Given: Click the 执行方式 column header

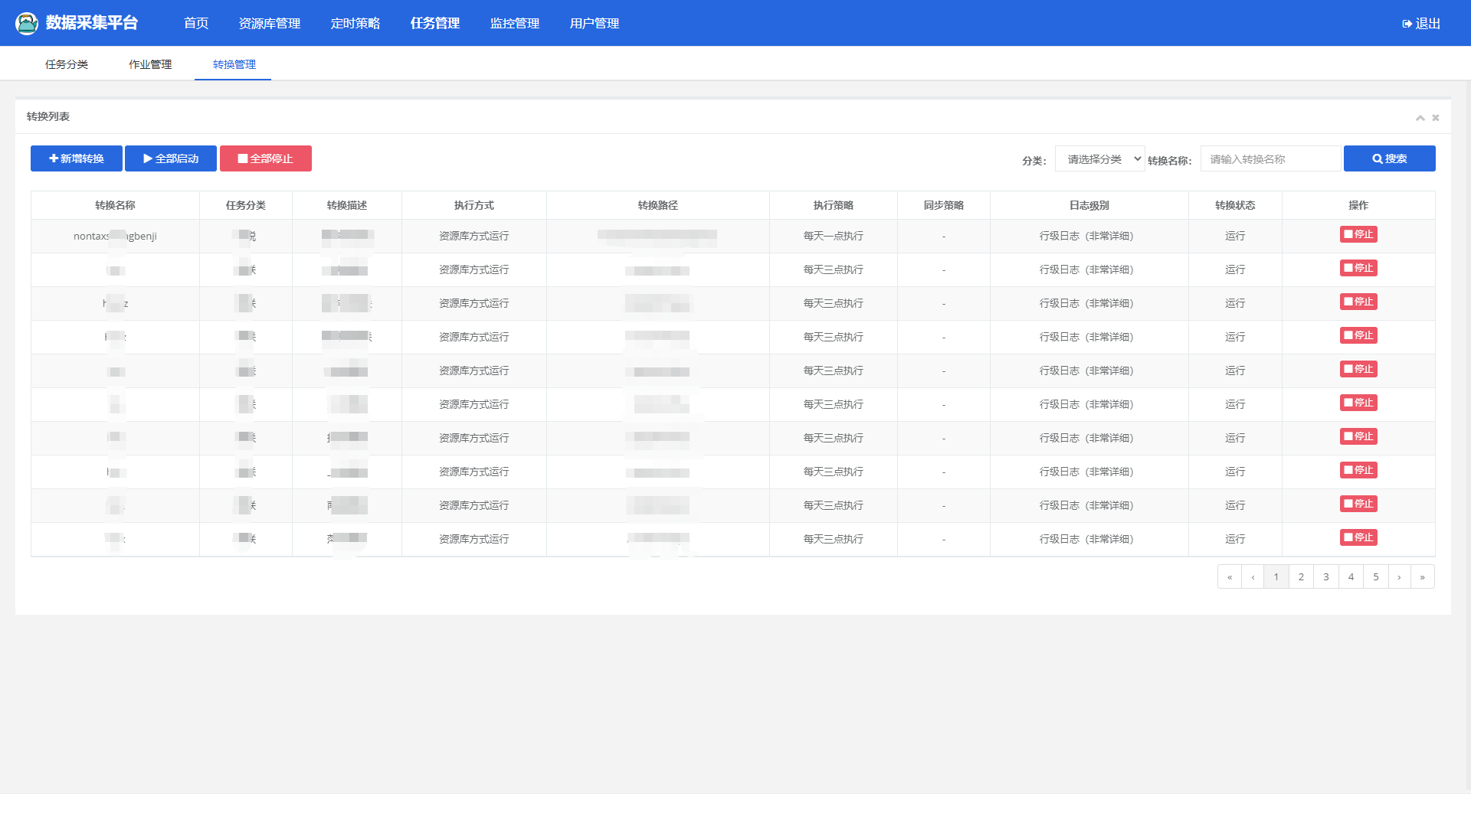Looking at the screenshot, I should (474, 205).
